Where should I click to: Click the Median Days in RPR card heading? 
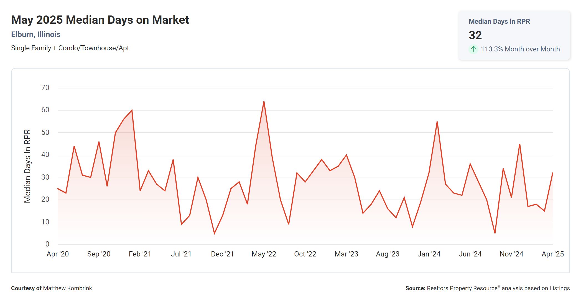tap(499, 21)
